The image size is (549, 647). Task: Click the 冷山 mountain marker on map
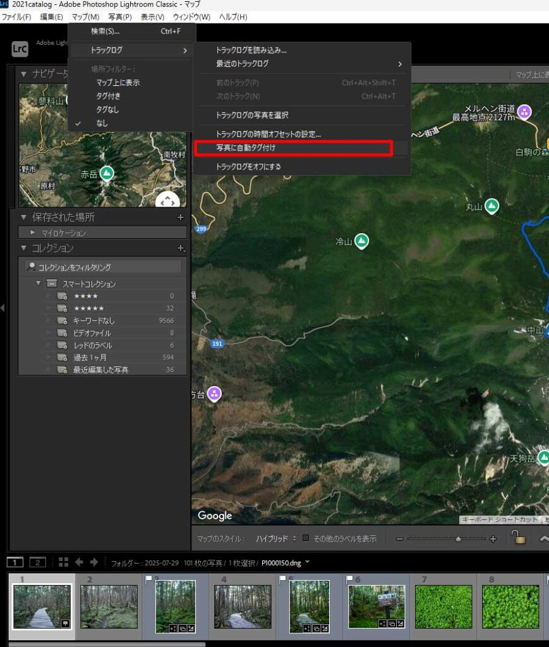pos(361,241)
